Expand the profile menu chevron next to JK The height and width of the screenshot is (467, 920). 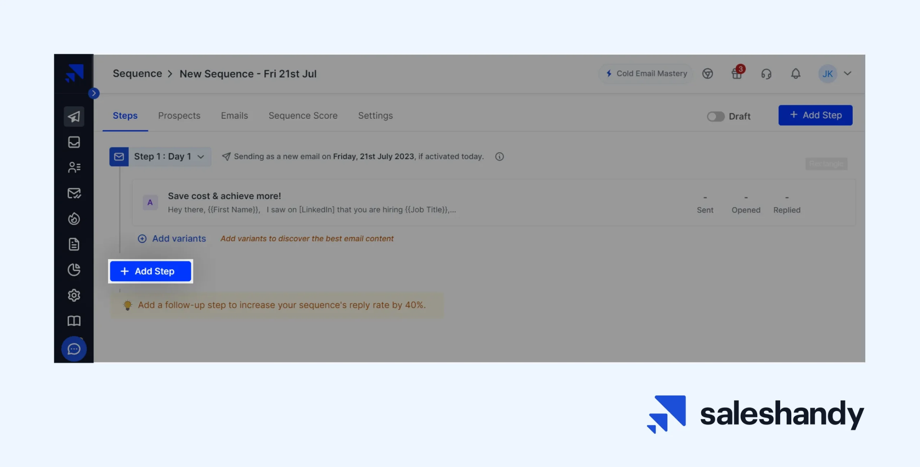pos(848,73)
